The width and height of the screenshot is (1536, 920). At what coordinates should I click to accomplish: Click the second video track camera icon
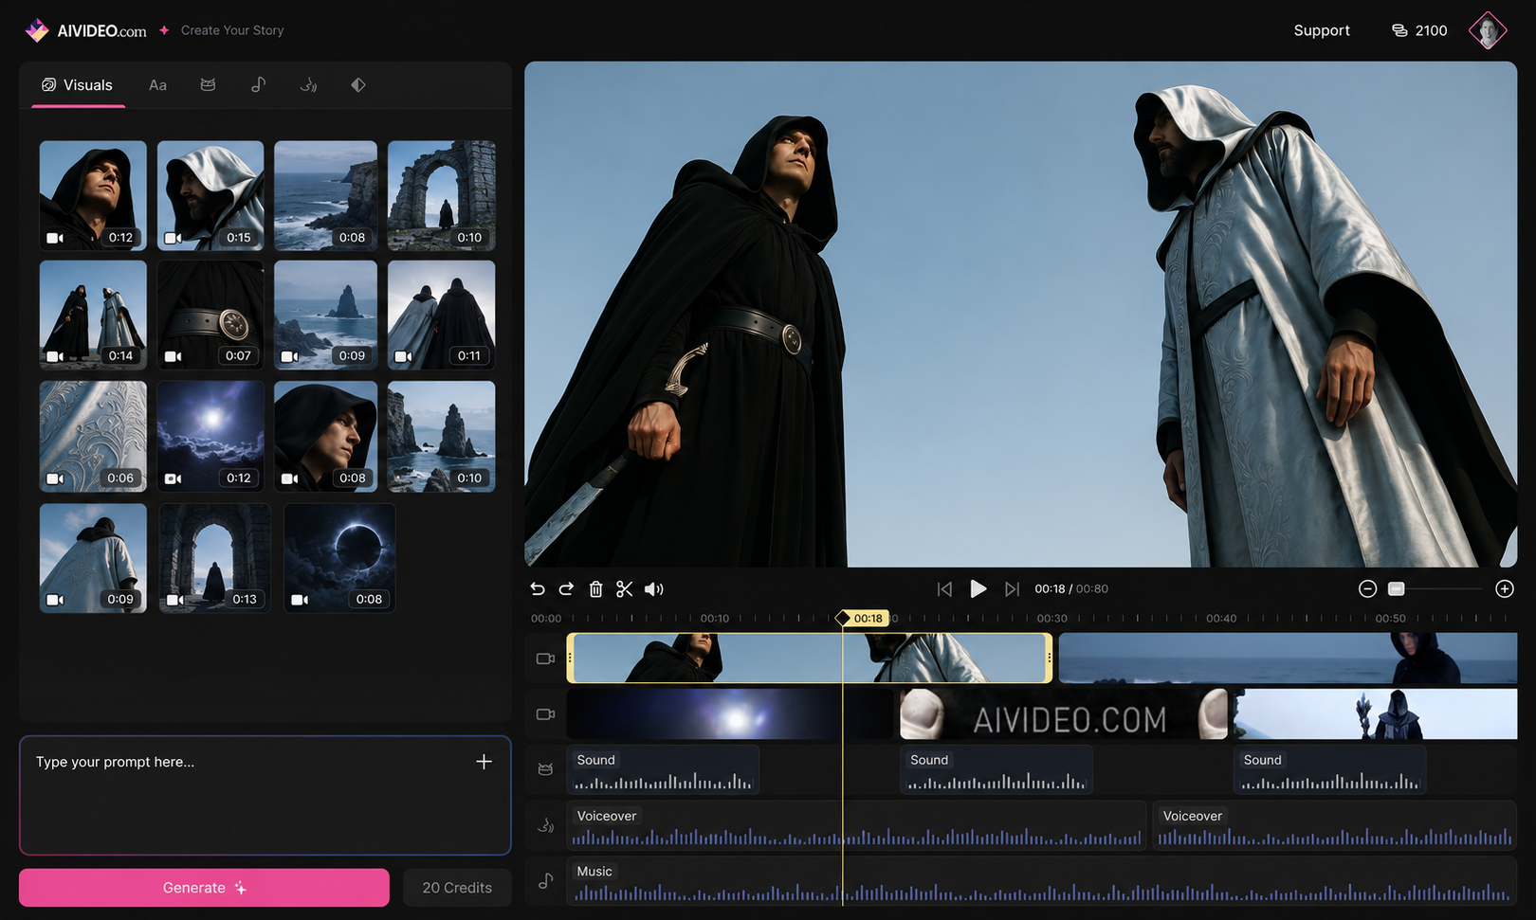(x=545, y=714)
